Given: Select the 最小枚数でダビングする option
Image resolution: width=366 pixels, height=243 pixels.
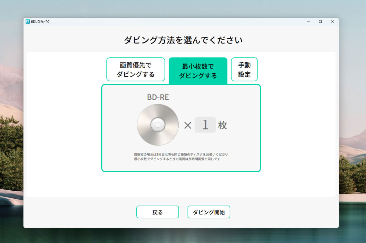Looking at the screenshot, I should (x=198, y=69).
